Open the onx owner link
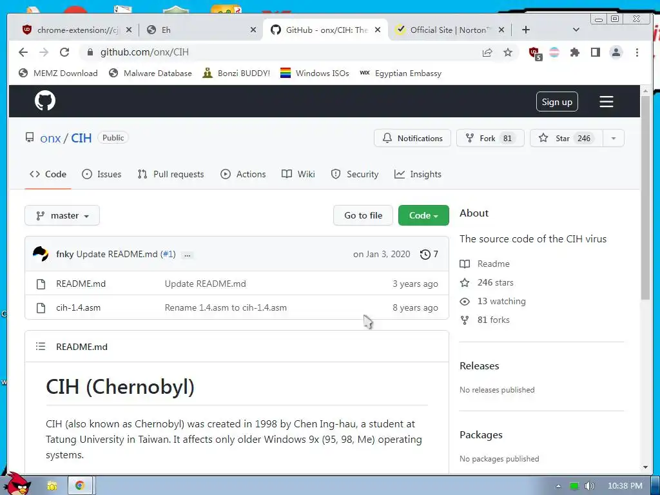The height and width of the screenshot is (495, 660). [x=50, y=138]
